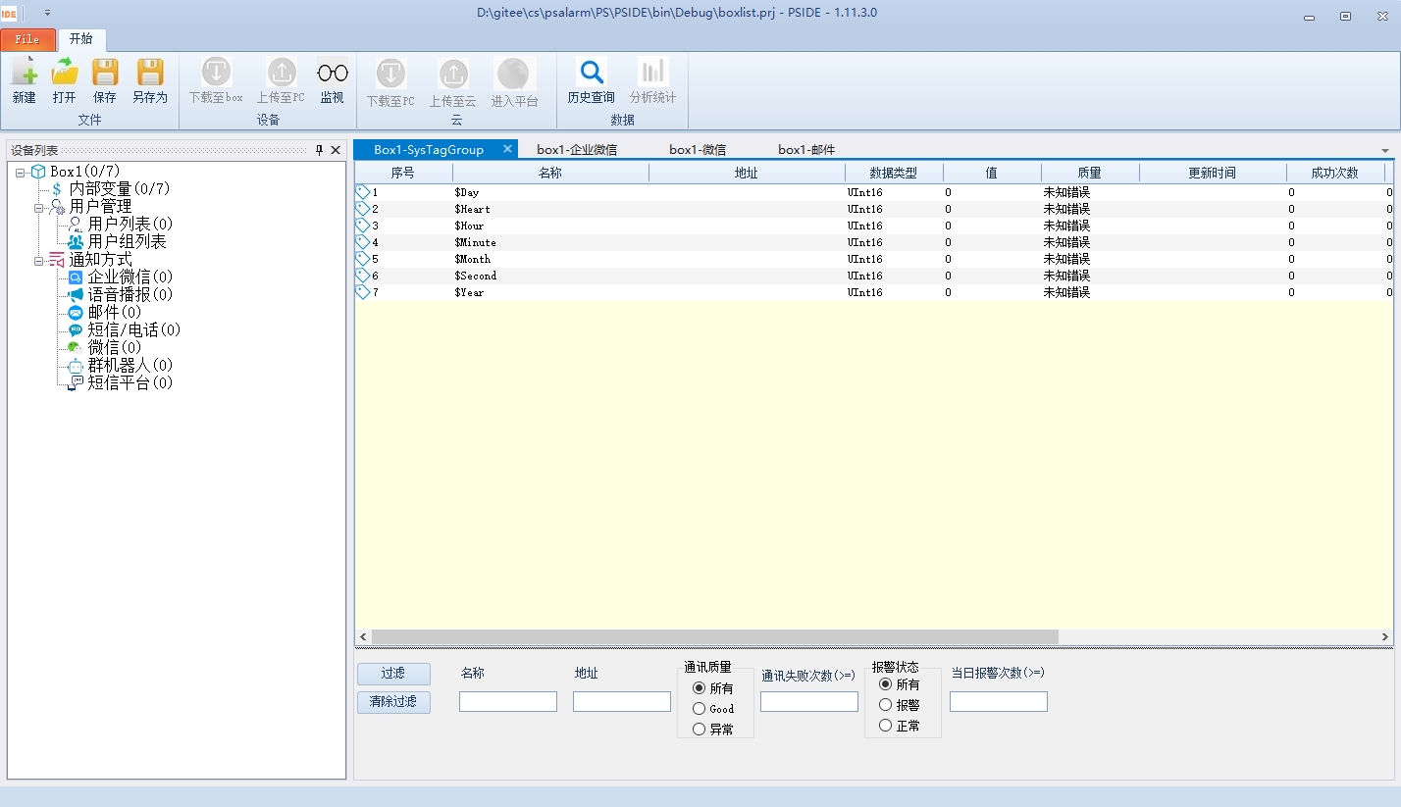Image resolution: width=1401 pixels, height=807 pixels.
Task: Select 微信(0) WeChat icon
Action: tap(76, 347)
